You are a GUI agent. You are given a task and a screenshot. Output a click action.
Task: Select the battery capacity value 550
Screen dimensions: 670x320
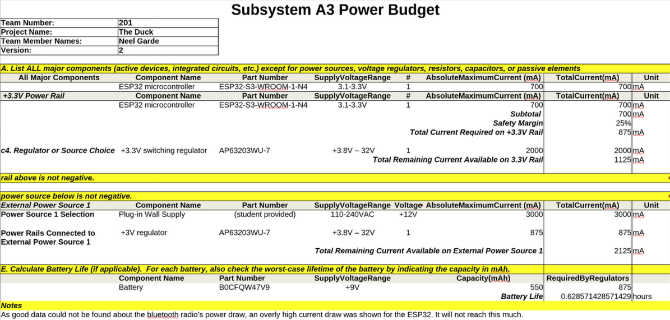(x=536, y=287)
